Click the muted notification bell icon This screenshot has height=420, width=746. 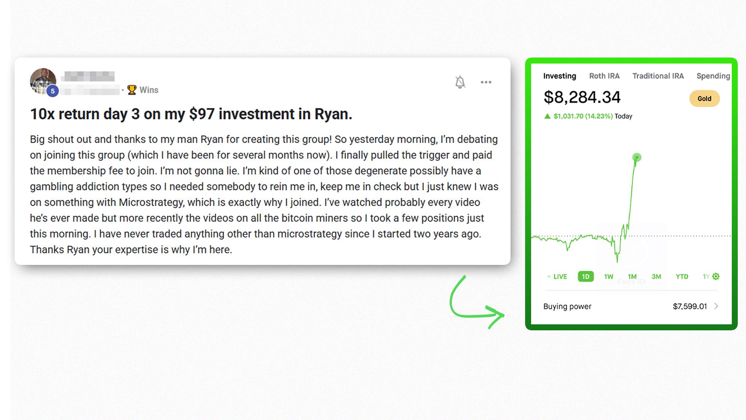click(460, 82)
